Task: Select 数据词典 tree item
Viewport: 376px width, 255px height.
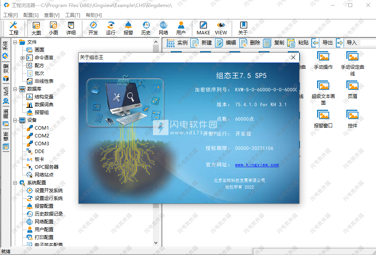Action: click(44, 105)
